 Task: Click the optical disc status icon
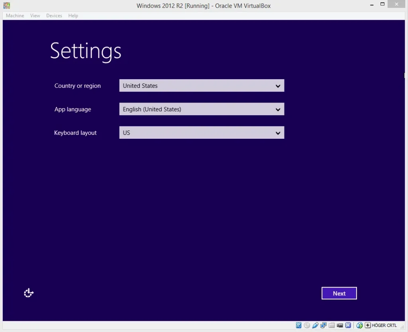pyautogui.click(x=307, y=325)
